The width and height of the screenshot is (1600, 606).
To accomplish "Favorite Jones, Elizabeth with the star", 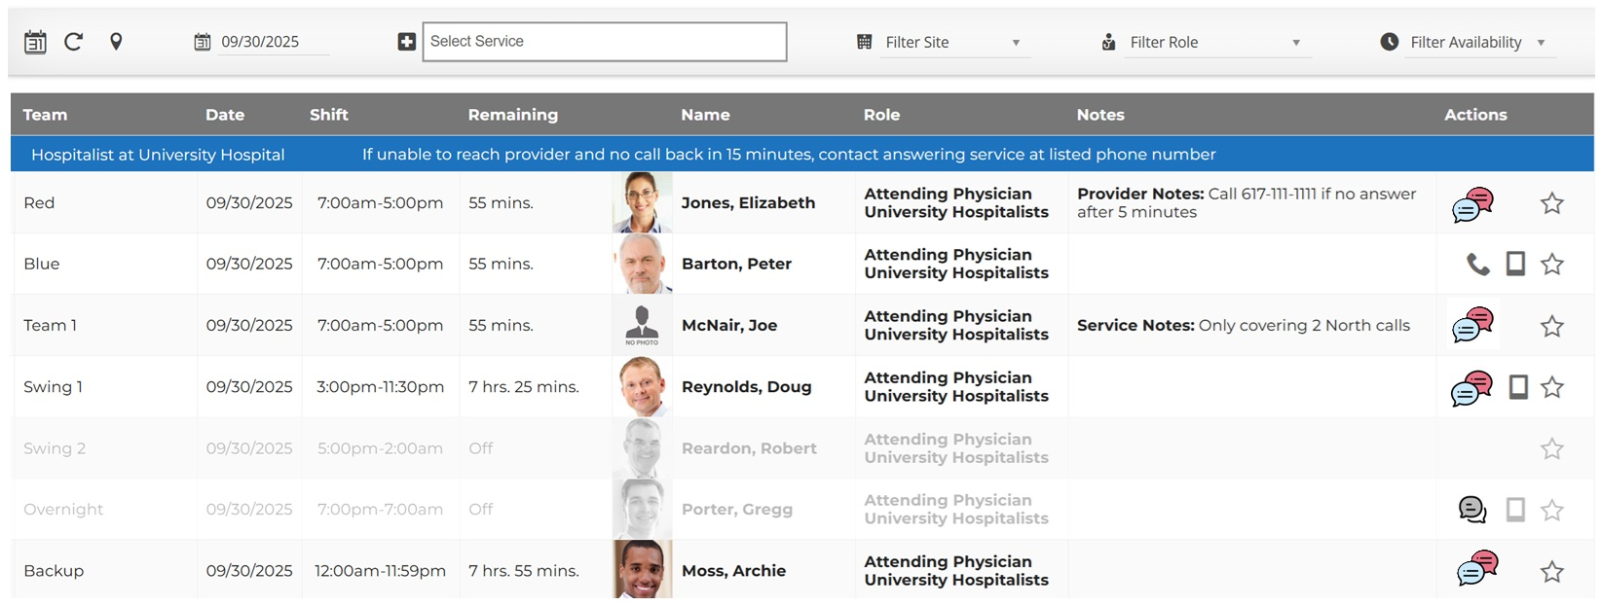I will click(x=1551, y=204).
